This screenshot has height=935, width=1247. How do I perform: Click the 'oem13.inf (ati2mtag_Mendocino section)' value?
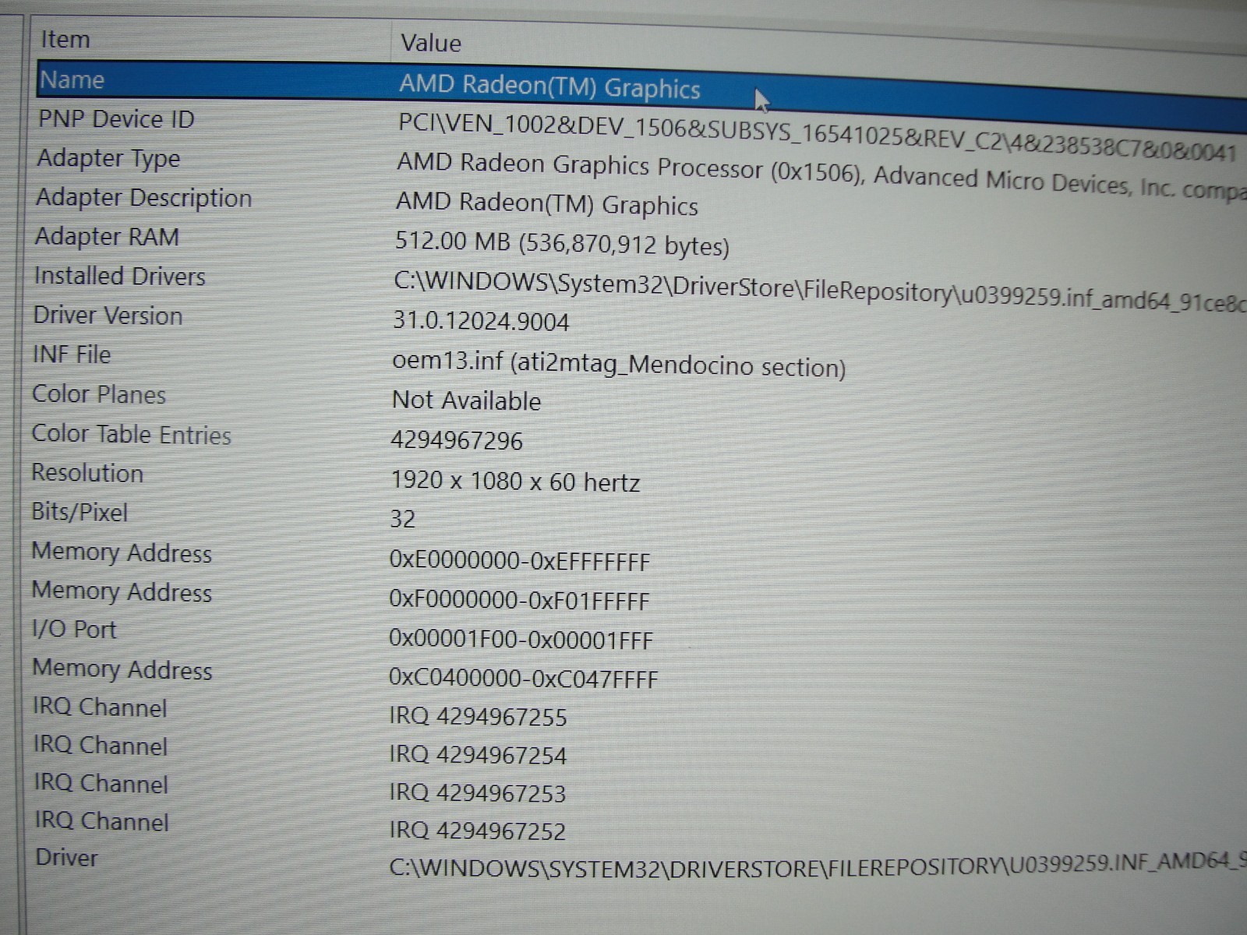pos(619,364)
